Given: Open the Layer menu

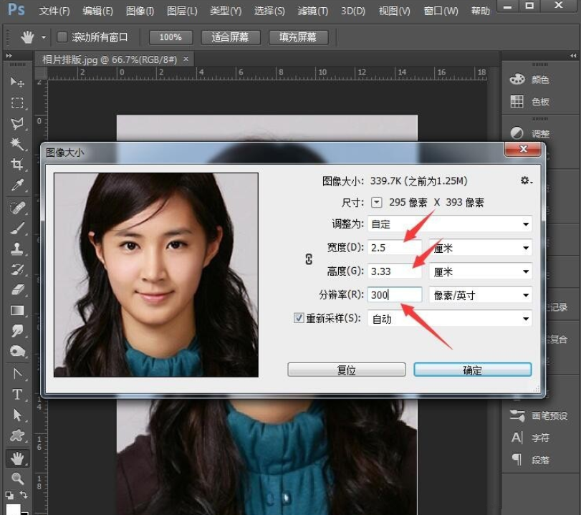Looking at the screenshot, I should click(x=182, y=11).
